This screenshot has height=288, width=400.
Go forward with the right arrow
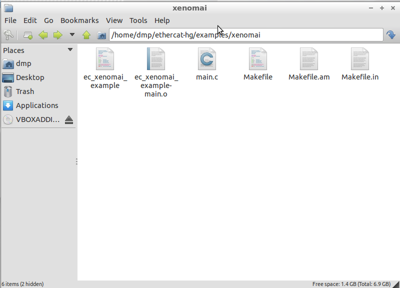(57, 35)
